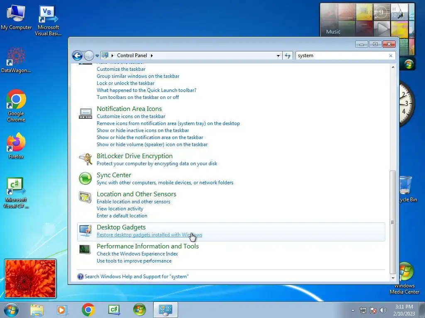The height and width of the screenshot is (318, 425).
Task: Select the Firefox desktop shortcut
Action: click(x=16, y=145)
